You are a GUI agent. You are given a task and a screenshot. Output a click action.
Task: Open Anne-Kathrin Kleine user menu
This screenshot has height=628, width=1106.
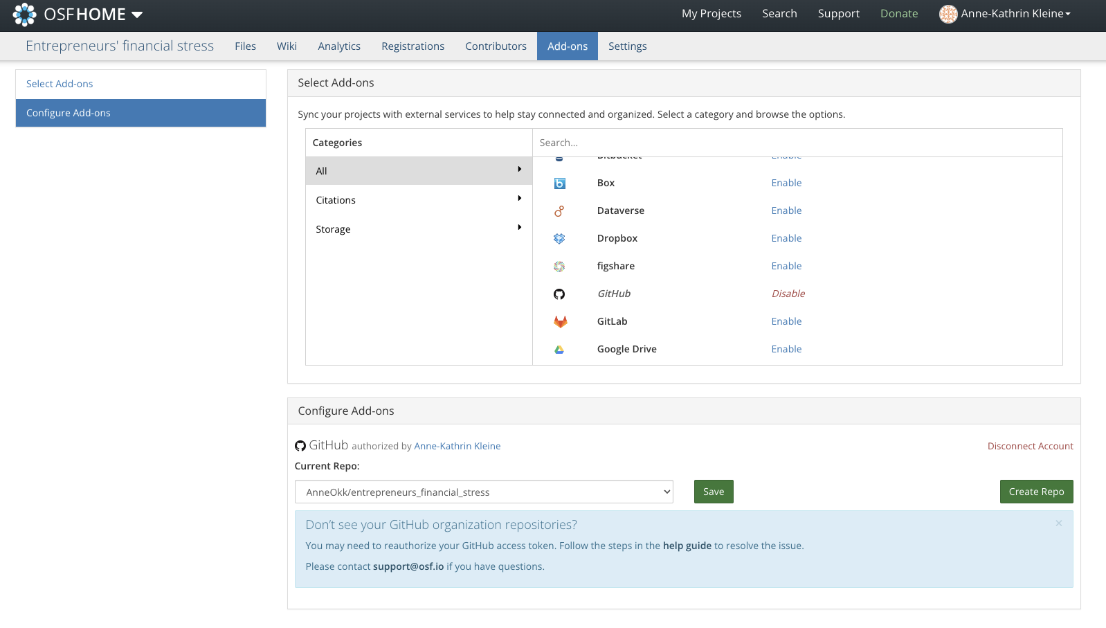point(1005,14)
